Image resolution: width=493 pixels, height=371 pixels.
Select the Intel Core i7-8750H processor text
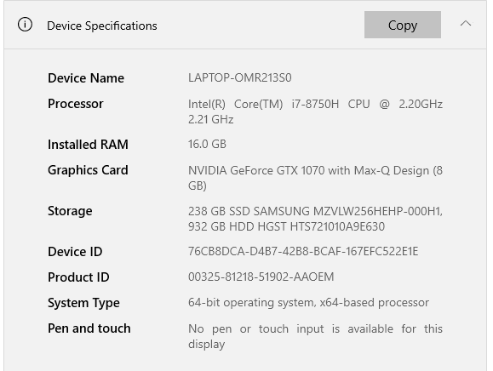(315, 111)
